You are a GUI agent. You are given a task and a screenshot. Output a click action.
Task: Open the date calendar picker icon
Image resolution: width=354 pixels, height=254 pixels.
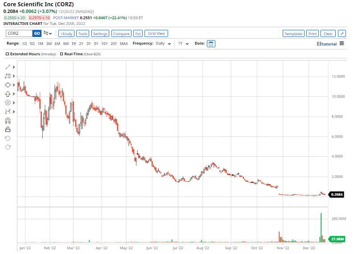(211, 44)
